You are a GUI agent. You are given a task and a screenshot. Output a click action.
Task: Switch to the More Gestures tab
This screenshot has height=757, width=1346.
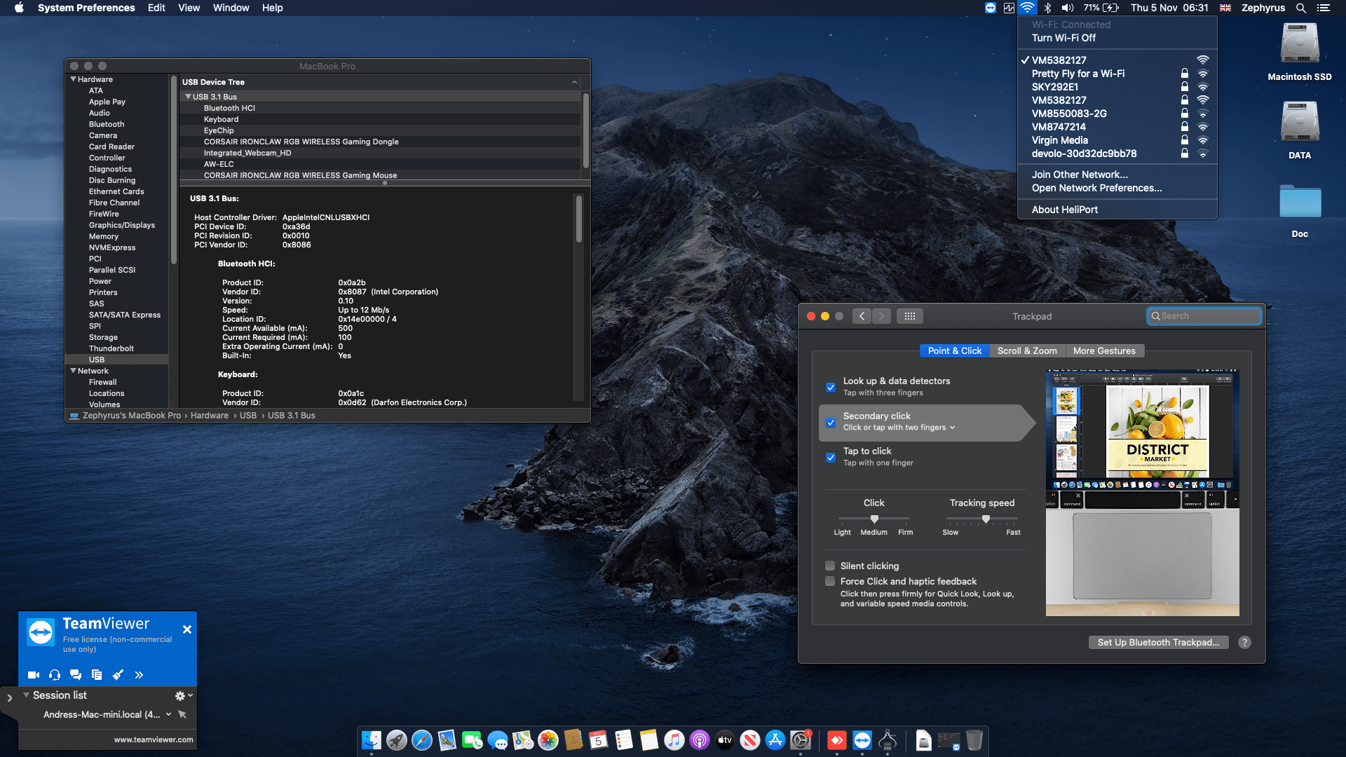pyautogui.click(x=1104, y=350)
